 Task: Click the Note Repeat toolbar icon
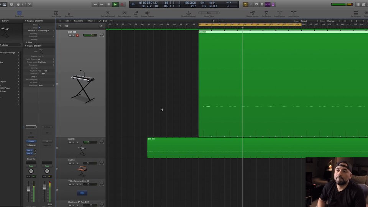click(56, 14)
